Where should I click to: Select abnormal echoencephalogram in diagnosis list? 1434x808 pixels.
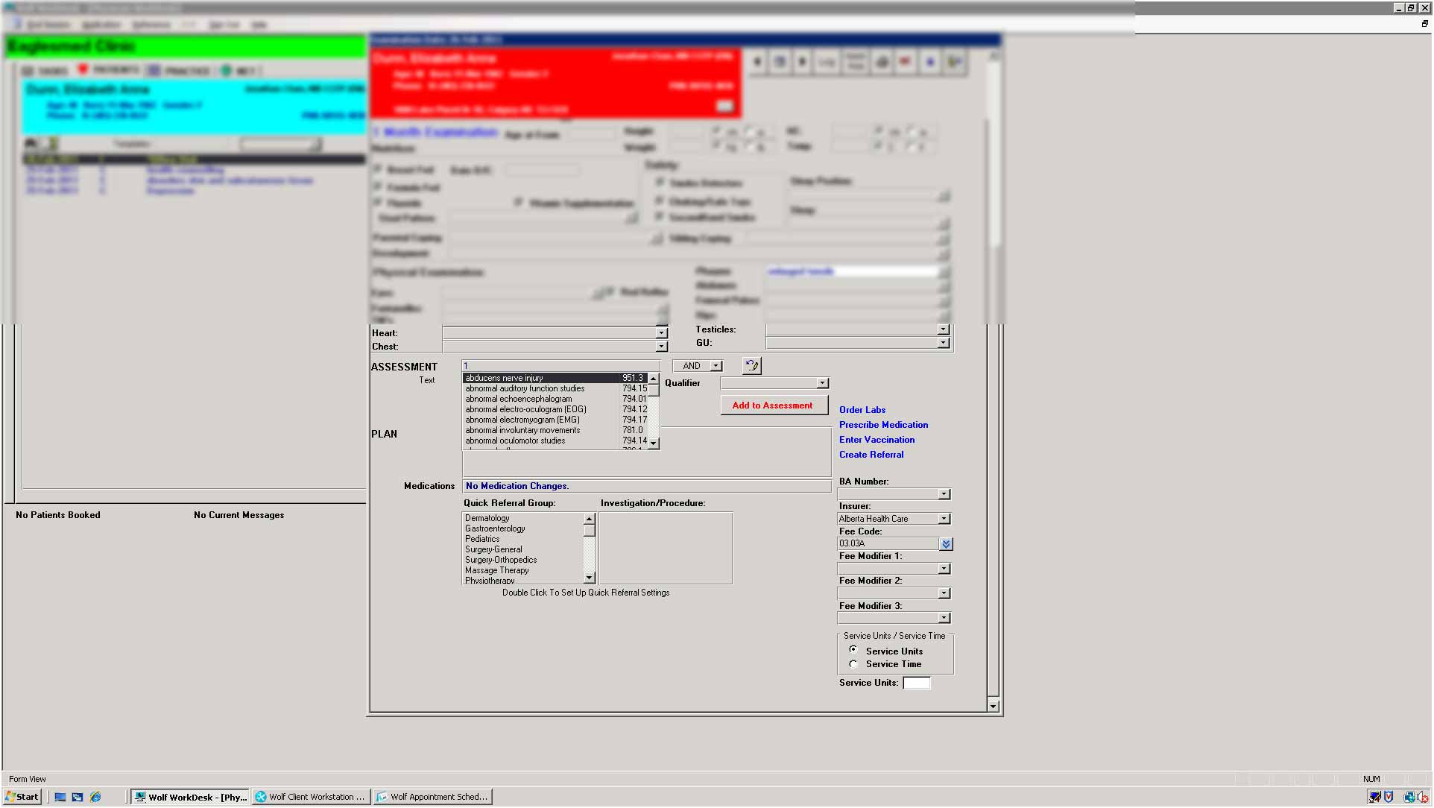click(519, 400)
